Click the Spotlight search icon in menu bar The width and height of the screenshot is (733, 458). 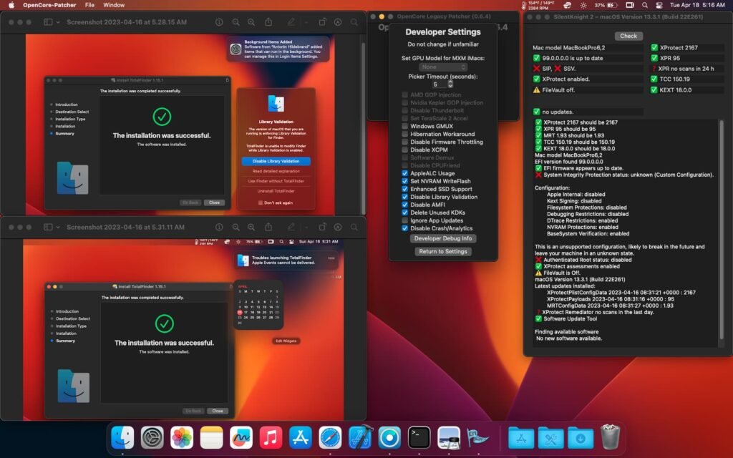(645, 6)
